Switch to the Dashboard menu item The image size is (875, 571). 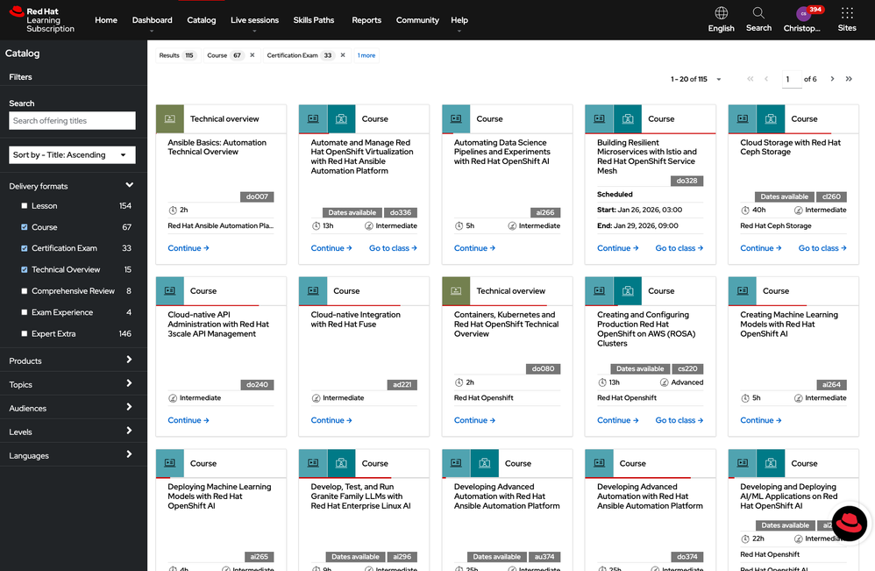152,19
